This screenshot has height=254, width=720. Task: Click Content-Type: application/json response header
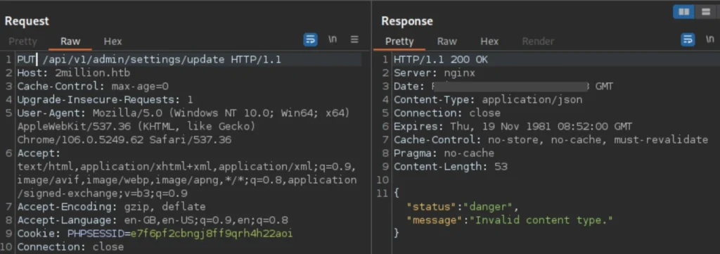tap(488, 100)
